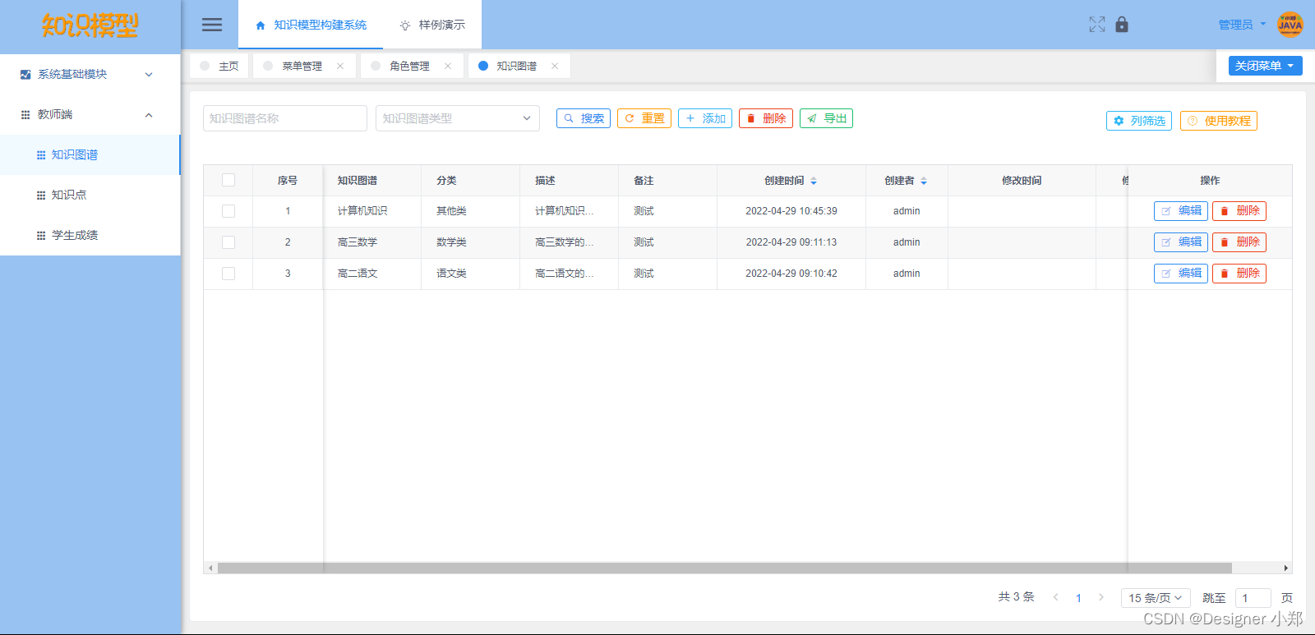Image resolution: width=1315 pixels, height=635 pixels.
Task: Click the 搜索 button
Action: coord(584,118)
